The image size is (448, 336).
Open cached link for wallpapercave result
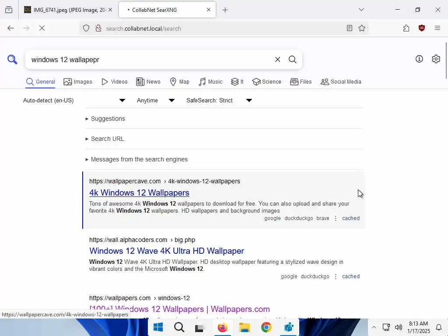tap(351, 218)
